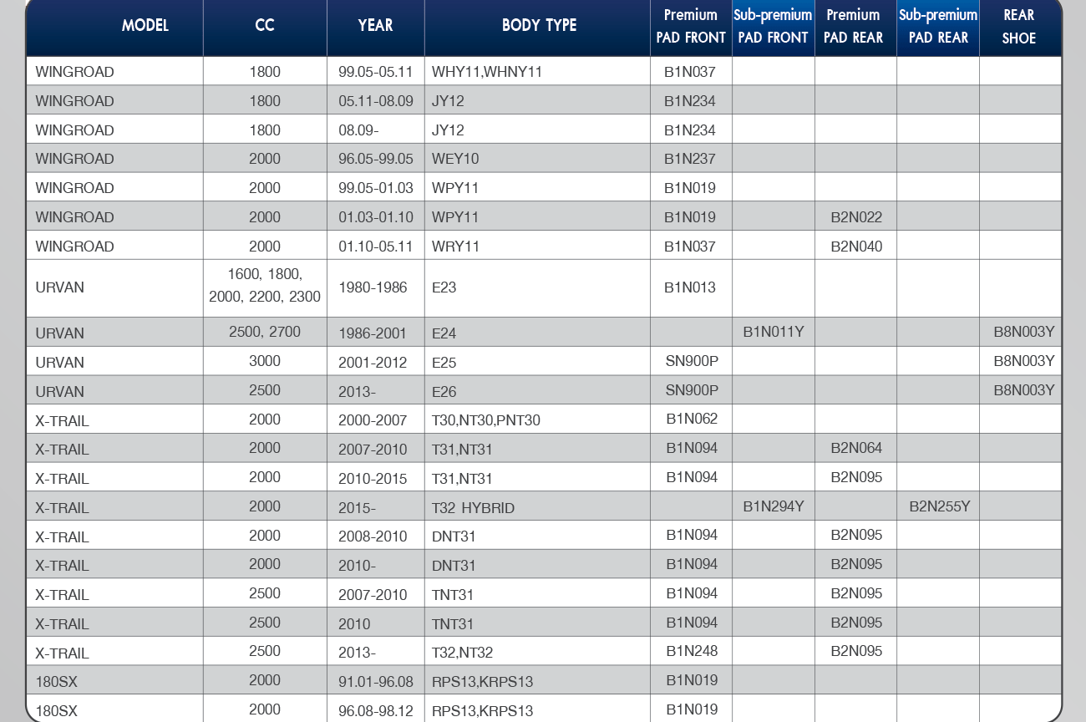This screenshot has height=722, width=1086.
Task: Click SN900P in the URVAN E26 row
Action: click(x=692, y=390)
